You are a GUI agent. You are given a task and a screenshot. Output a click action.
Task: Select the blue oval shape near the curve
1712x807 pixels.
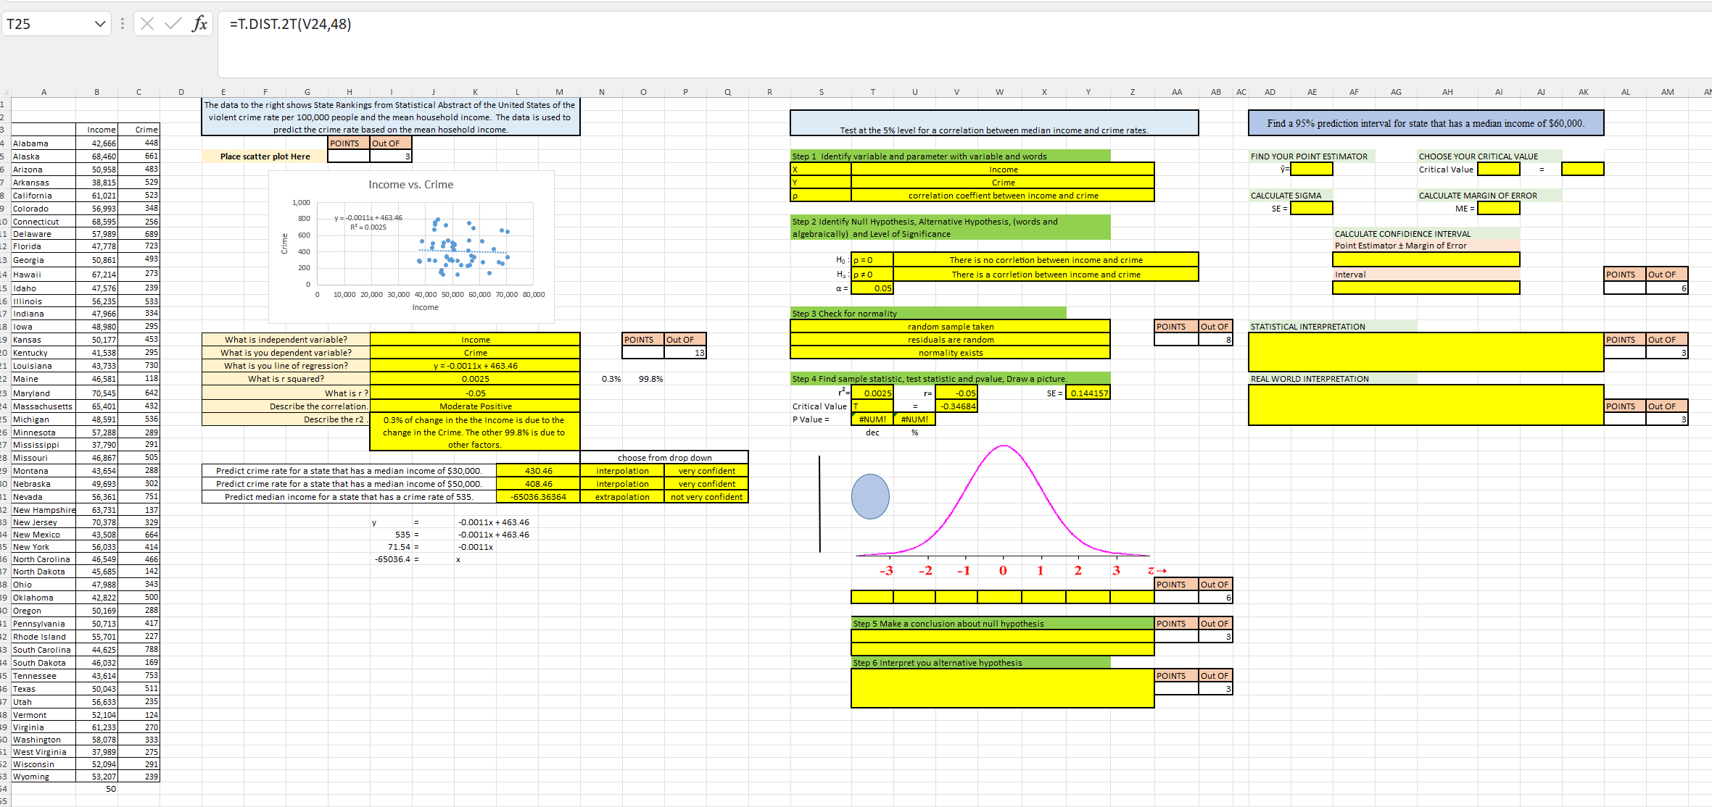coord(870,496)
